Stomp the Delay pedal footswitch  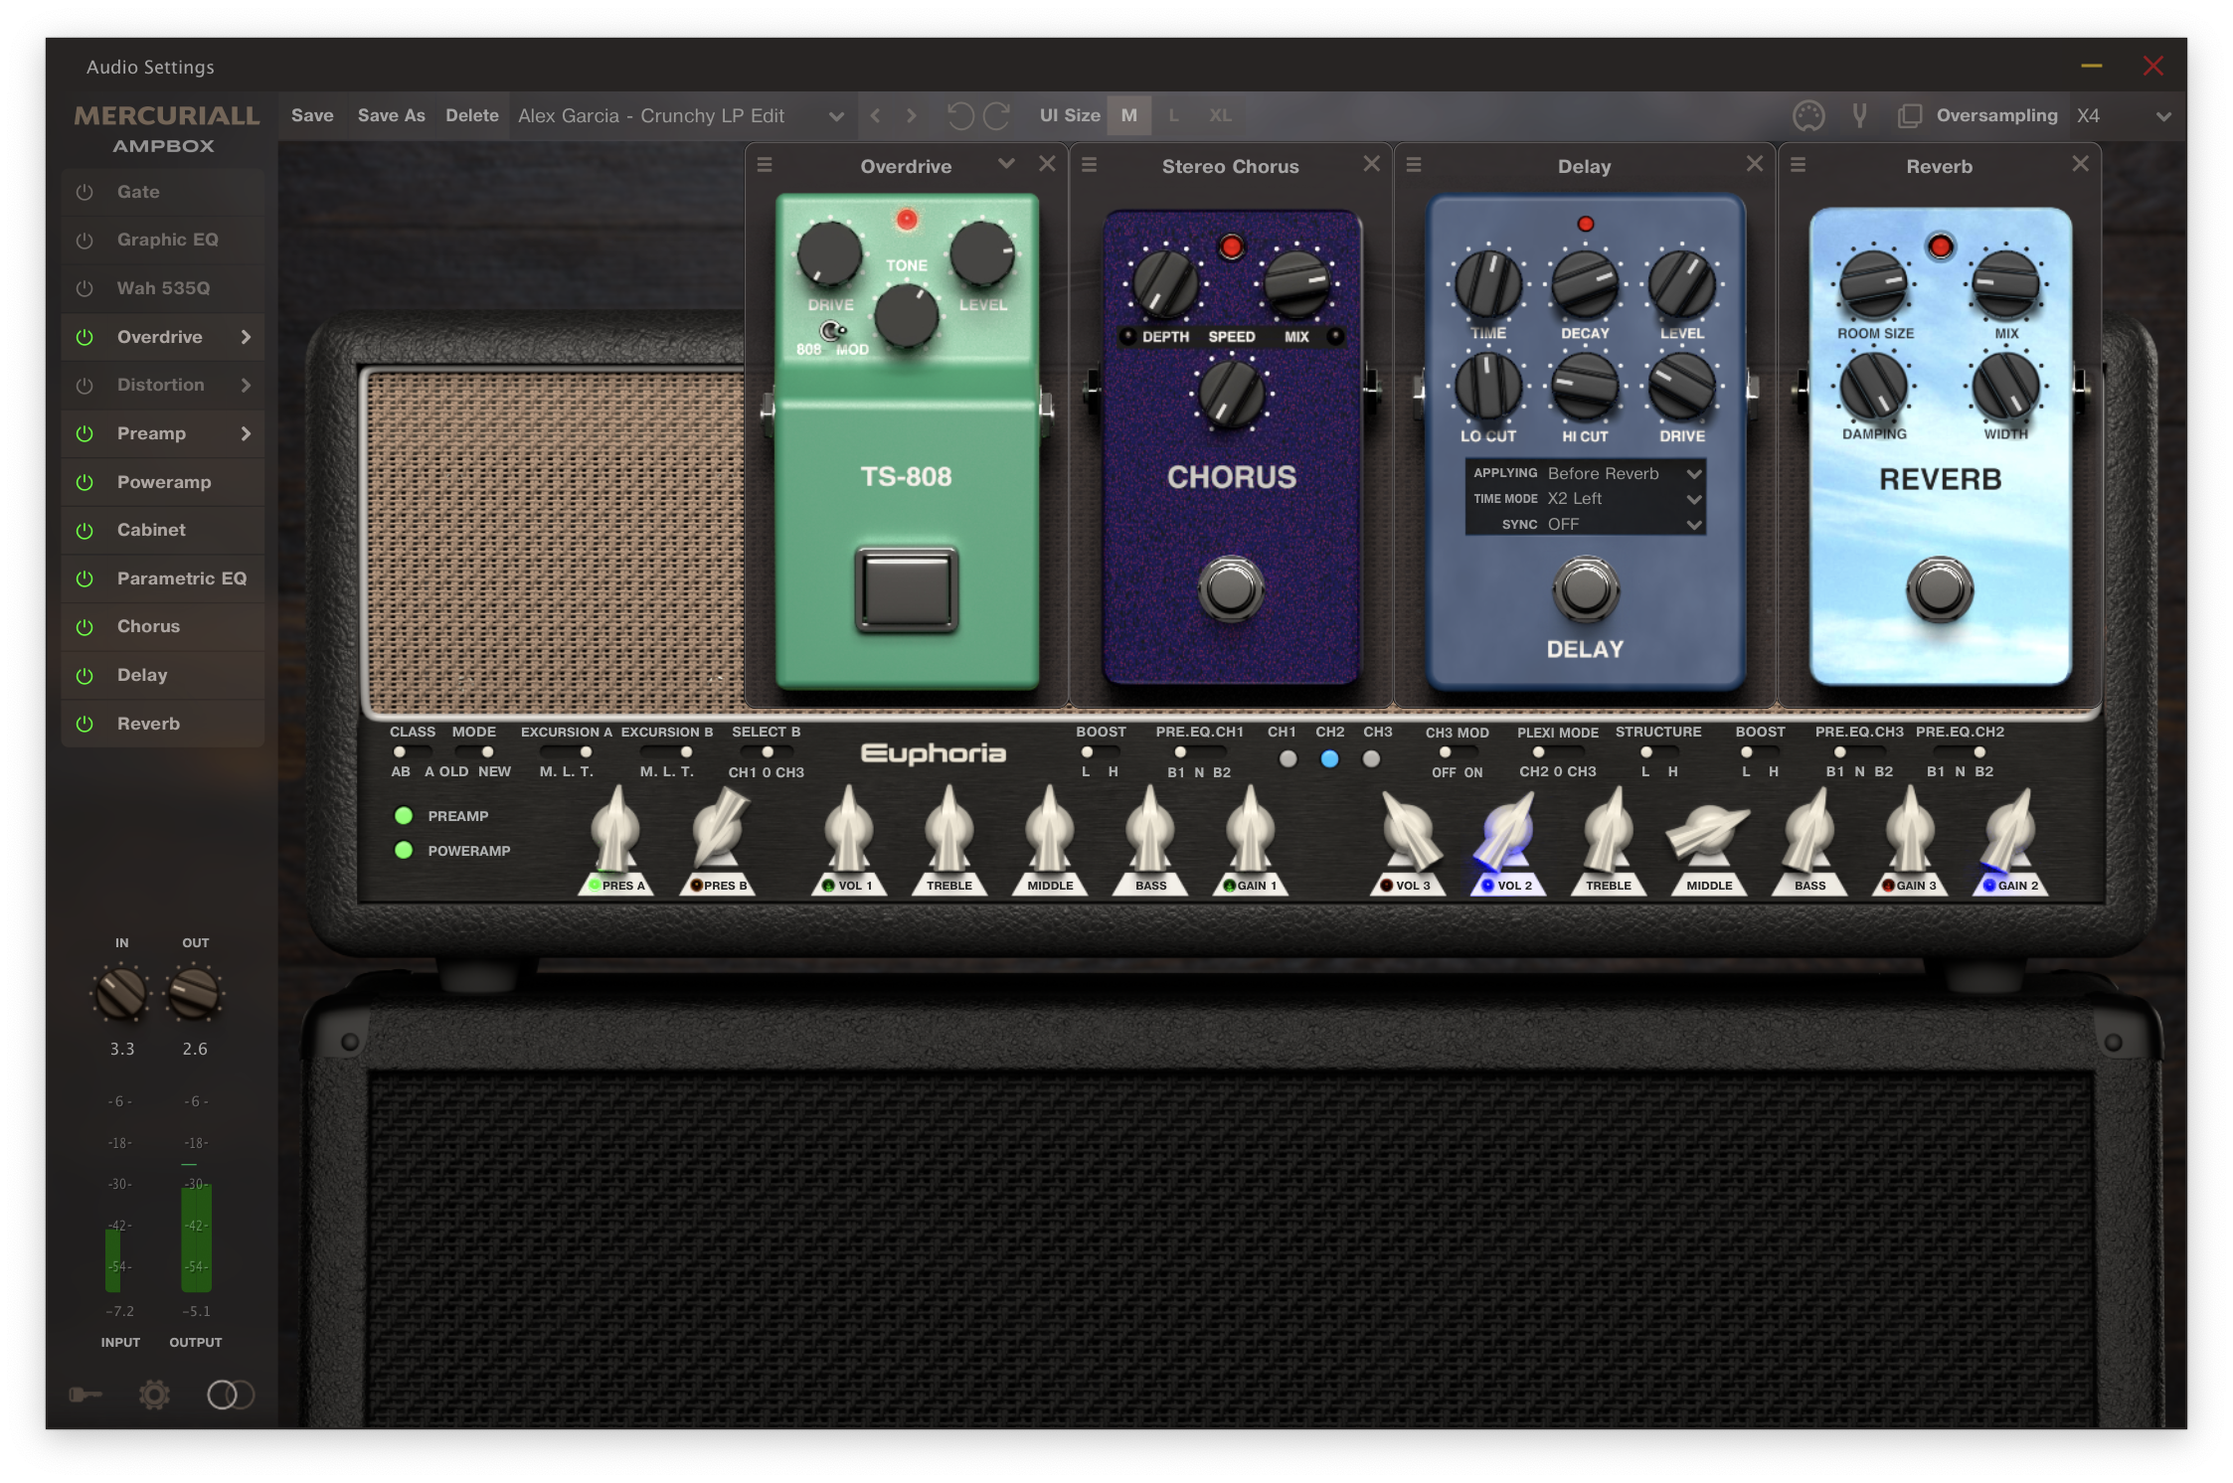[x=1586, y=590]
